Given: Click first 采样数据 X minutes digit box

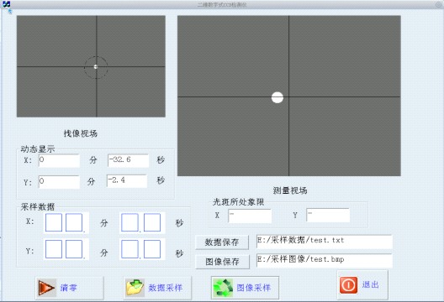Looking at the screenshot, I should pyautogui.click(x=54, y=222).
